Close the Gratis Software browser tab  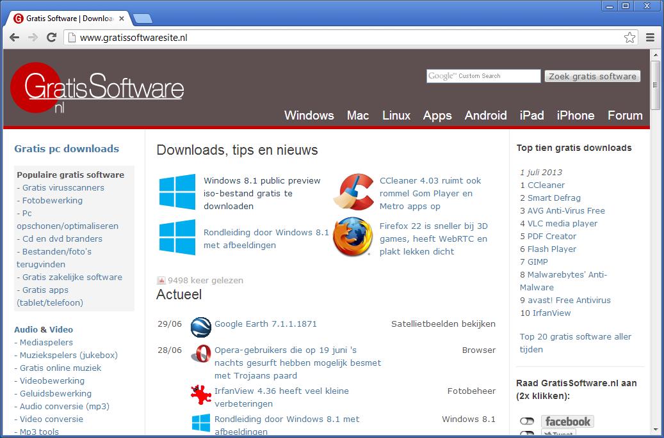pos(122,19)
